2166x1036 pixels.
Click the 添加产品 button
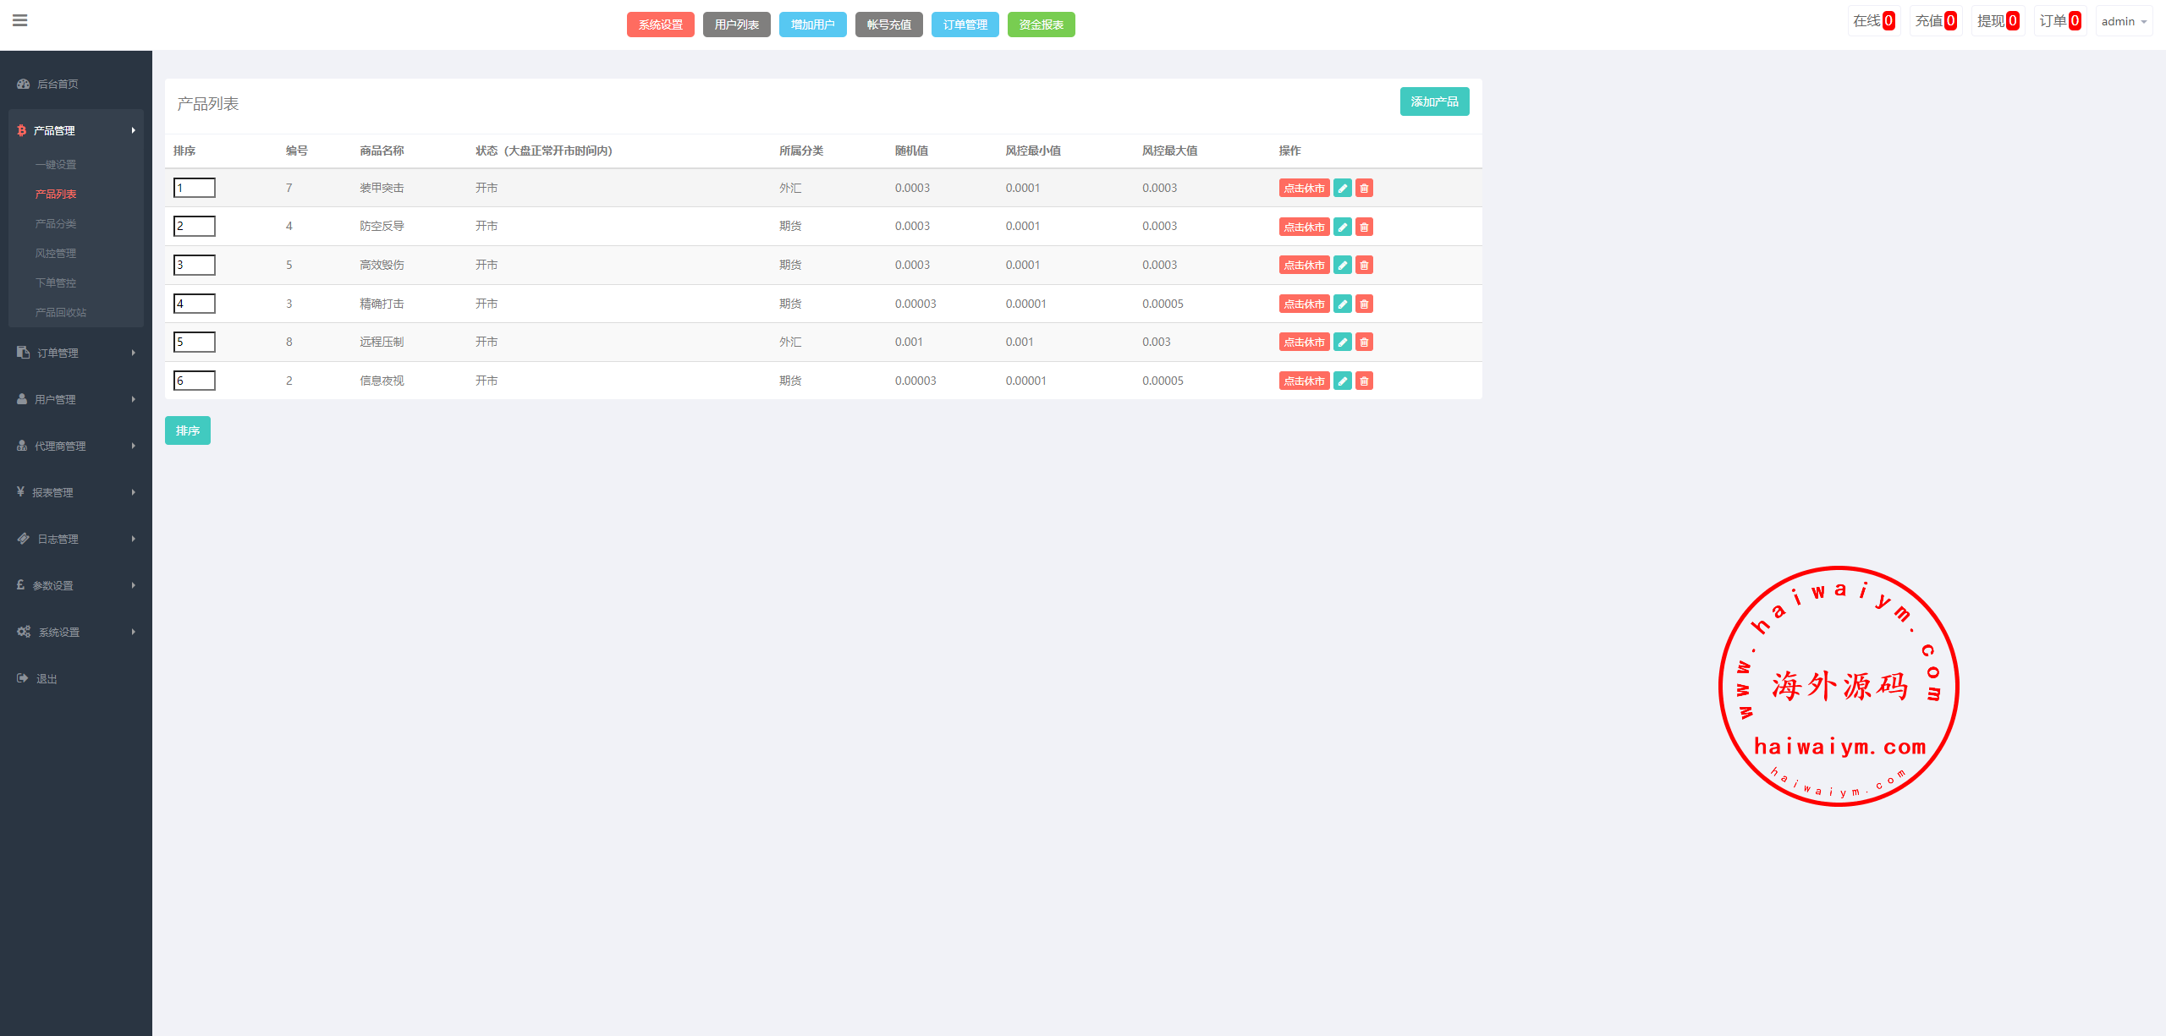[1434, 101]
